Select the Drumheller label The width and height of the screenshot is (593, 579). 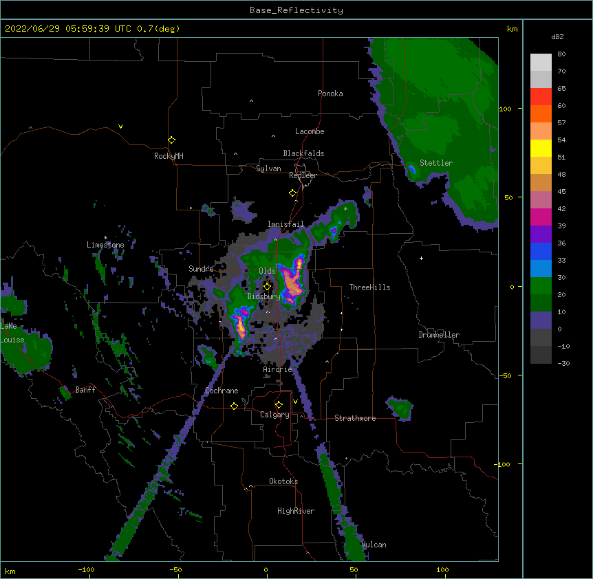439,335
